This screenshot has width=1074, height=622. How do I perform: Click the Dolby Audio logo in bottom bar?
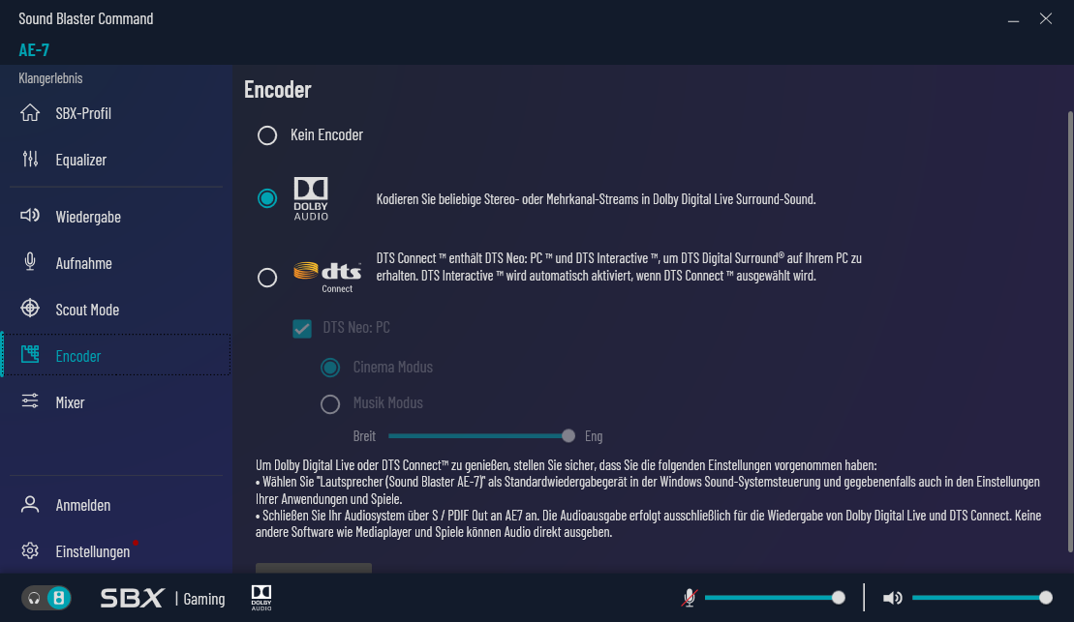[261, 598]
